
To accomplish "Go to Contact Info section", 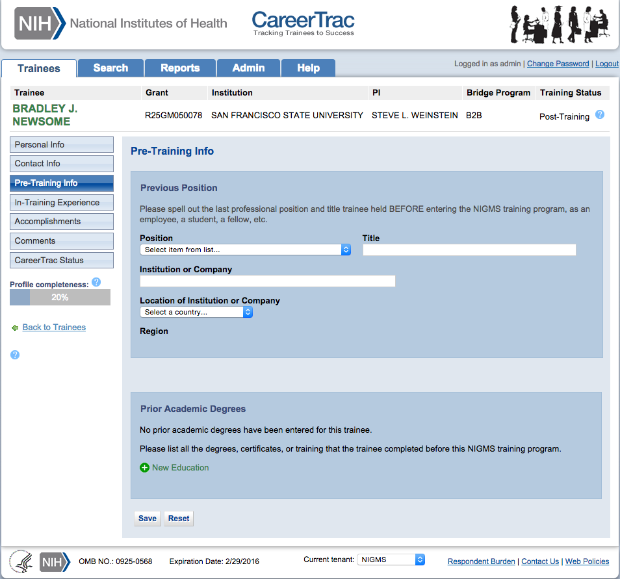I will 62,164.
